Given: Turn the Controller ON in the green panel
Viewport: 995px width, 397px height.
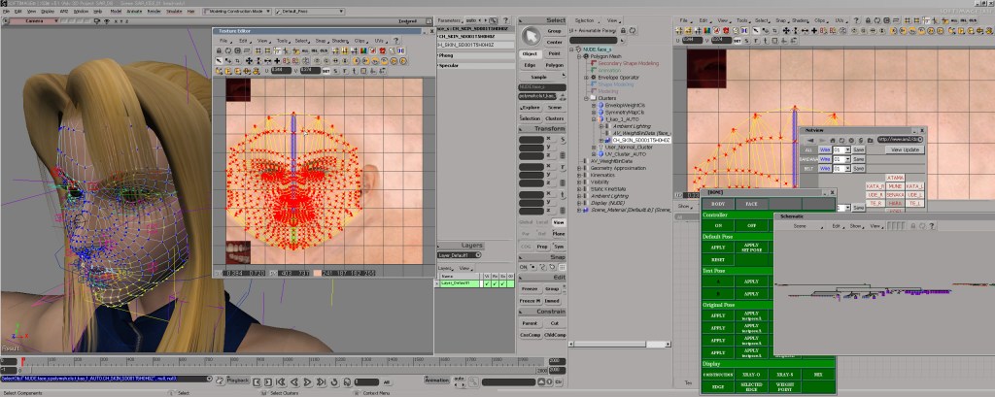Looking at the screenshot, I should (x=717, y=225).
